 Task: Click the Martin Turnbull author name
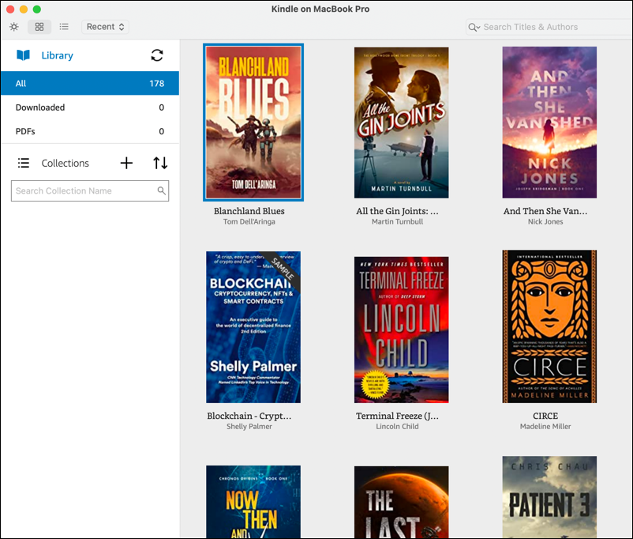(x=397, y=221)
